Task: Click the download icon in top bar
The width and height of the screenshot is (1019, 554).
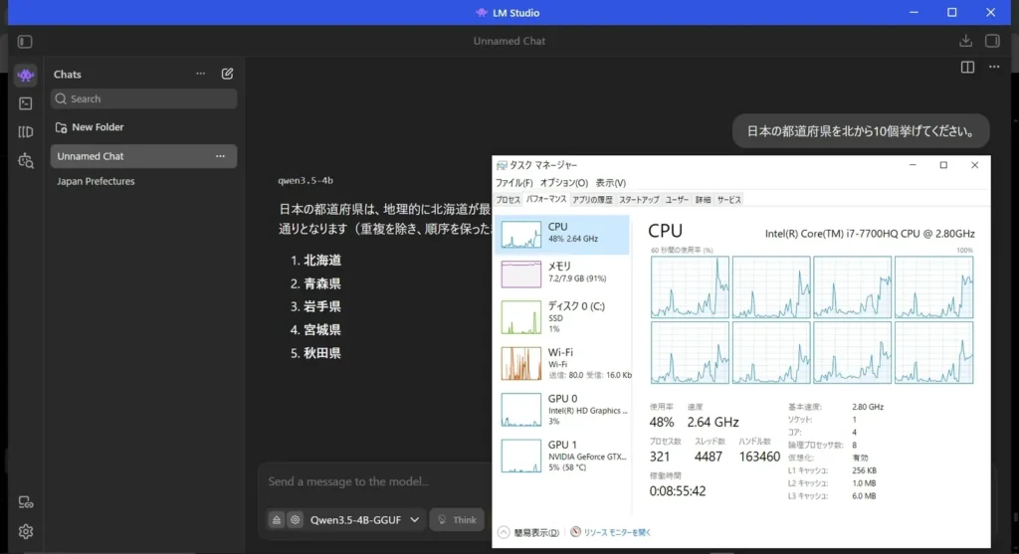Action: click(x=965, y=41)
